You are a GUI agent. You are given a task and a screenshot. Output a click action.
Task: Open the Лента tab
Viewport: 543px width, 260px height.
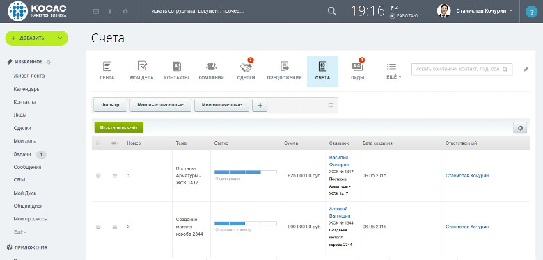pyautogui.click(x=107, y=71)
